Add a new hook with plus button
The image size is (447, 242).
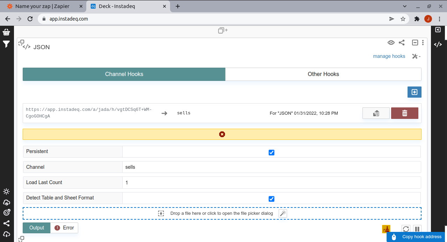point(415,92)
